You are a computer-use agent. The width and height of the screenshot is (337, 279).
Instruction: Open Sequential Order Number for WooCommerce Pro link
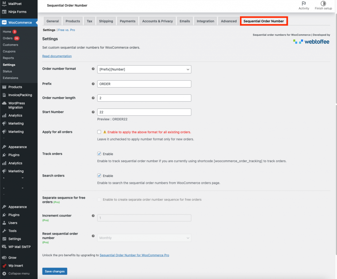pyautogui.click(x=134, y=255)
